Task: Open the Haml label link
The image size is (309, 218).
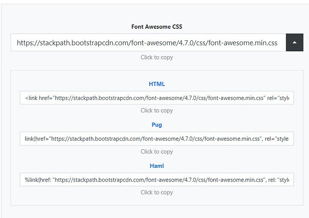Action: click(x=157, y=166)
